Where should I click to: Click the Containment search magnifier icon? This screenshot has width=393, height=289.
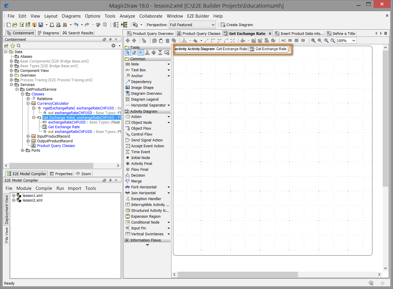coord(19,46)
